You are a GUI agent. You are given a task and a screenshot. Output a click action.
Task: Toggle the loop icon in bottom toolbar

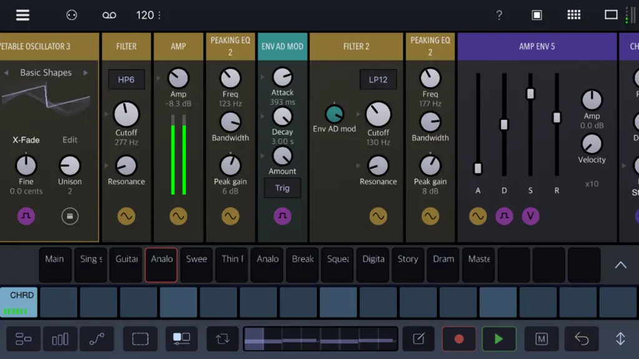223,338
